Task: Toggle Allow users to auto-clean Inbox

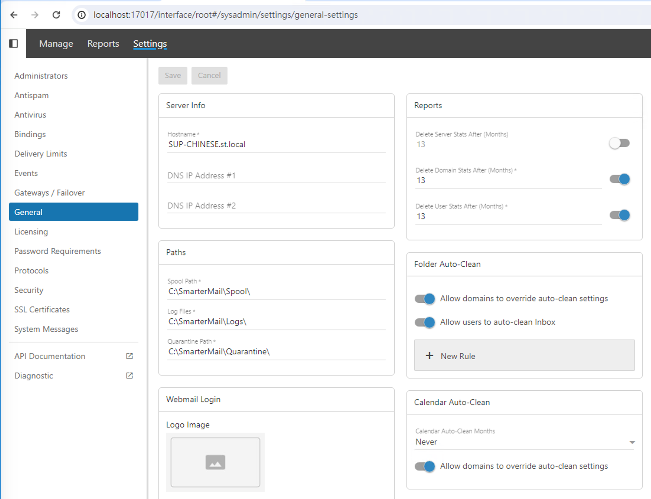Action: pyautogui.click(x=424, y=322)
